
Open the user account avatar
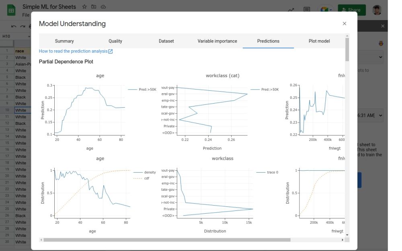377,10
